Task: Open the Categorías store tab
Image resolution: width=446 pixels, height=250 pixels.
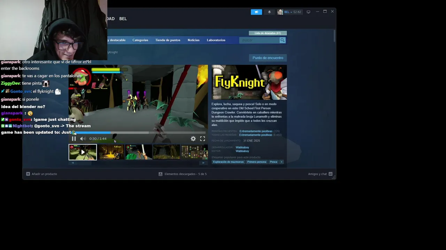Action: (140, 40)
